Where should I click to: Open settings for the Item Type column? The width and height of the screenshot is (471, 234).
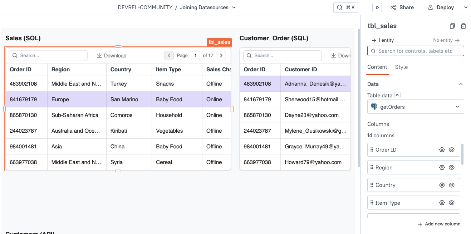pyautogui.click(x=442, y=202)
